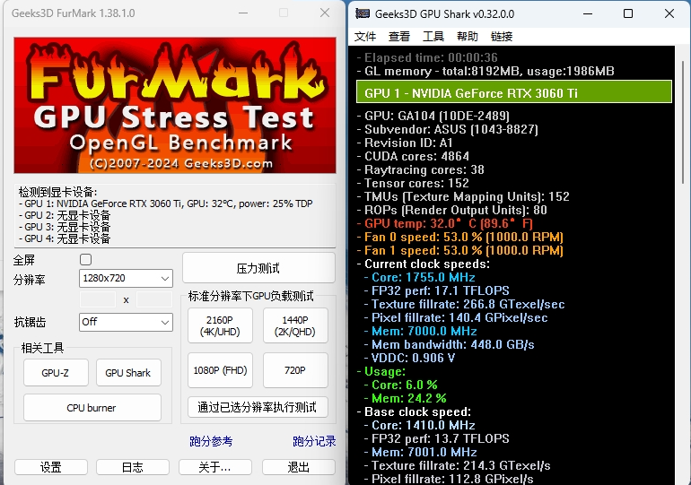Click GPU 1 detected device line in FurMark
Viewport: 691px width, 485px height.
click(x=166, y=204)
